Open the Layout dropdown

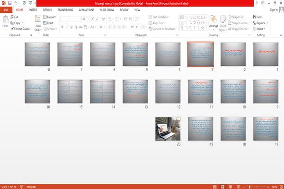(x=50, y=17)
